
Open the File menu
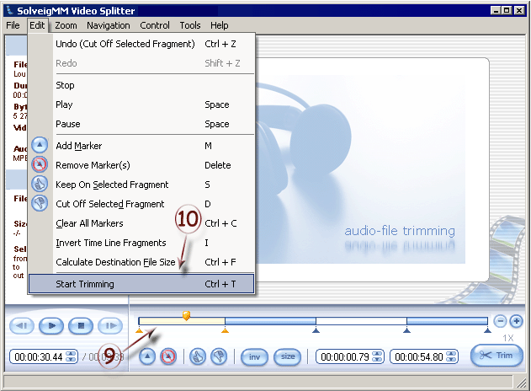click(x=13, y=25)
